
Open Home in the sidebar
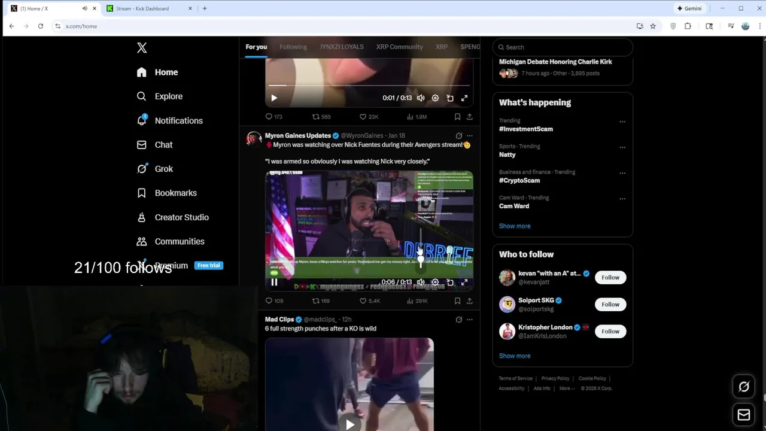click(157, 72)
